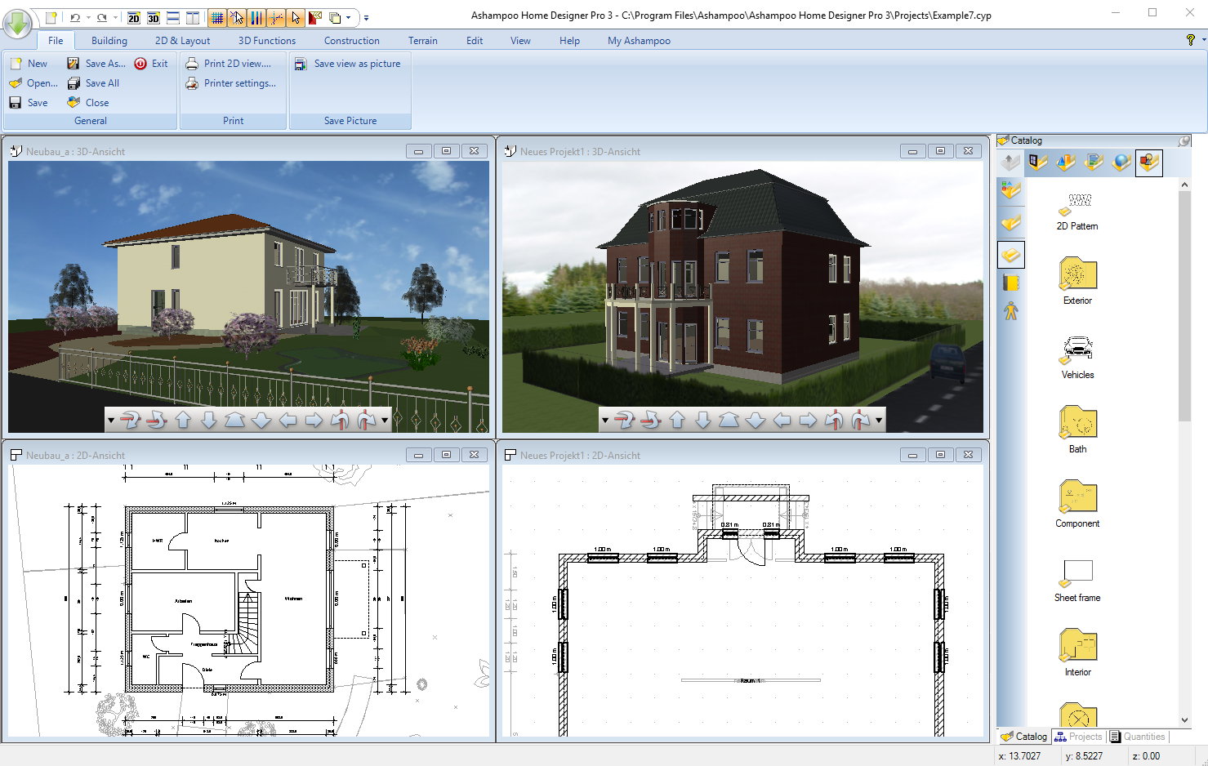The image size is (1208, 766).
Task: Tile windows horizontally icon
Action: coord(173,18)
